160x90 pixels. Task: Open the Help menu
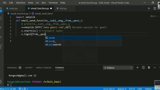click(63, 3)
